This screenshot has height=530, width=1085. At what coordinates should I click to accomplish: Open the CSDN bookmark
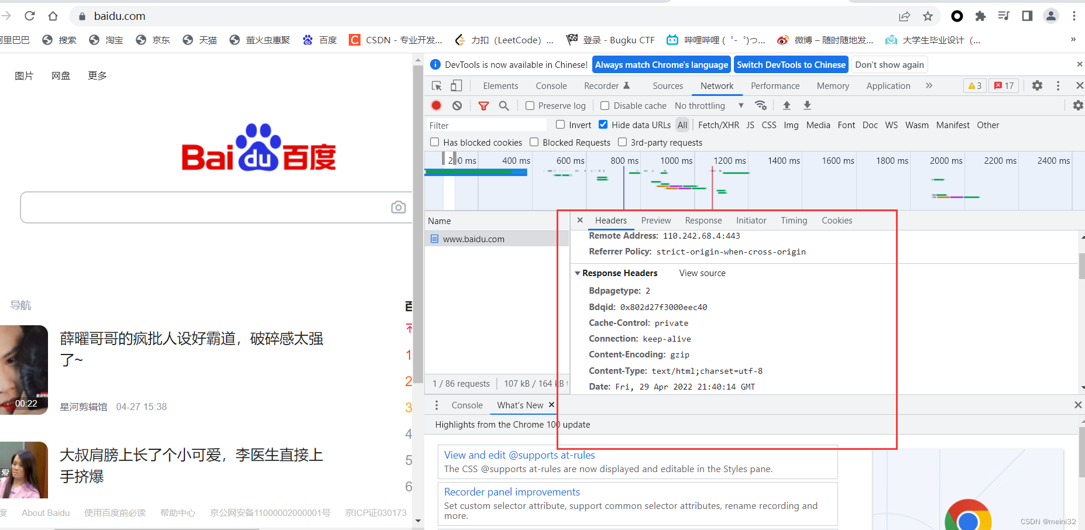396,40
